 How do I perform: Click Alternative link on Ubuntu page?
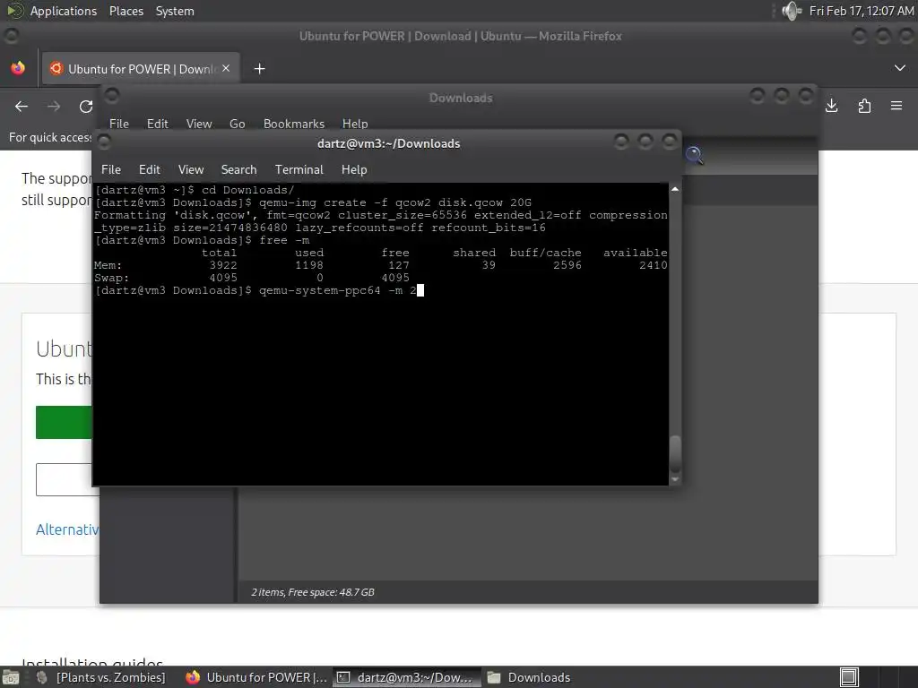click(67, 529)
